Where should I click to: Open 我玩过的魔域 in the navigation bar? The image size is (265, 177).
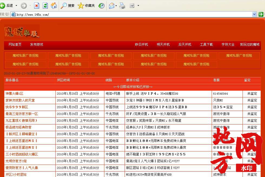250,45
